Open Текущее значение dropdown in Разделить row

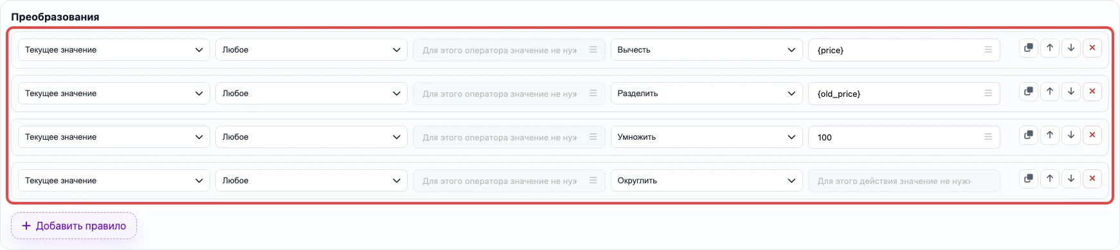coord(114,94)
